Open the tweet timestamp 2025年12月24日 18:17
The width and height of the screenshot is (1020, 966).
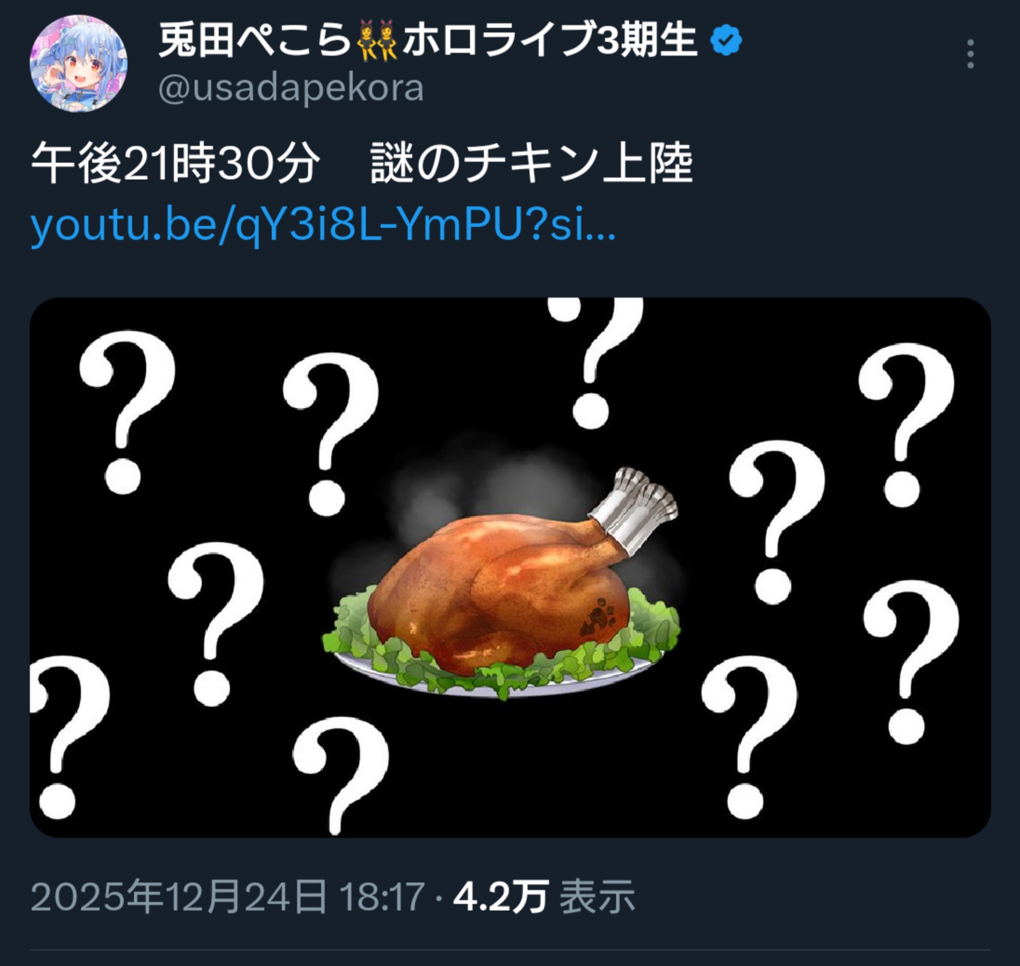[228, 897]
